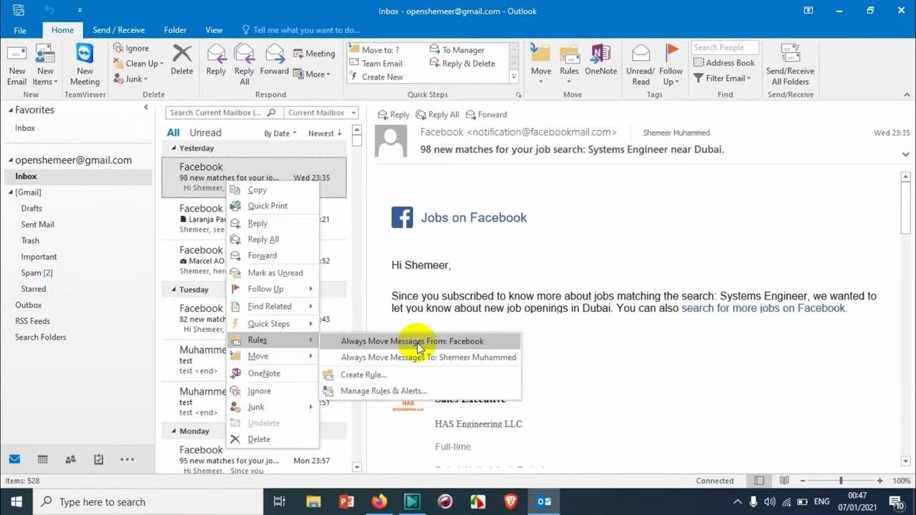
Task: Open the Filter Email dropdown
Action: pos(722,78)
